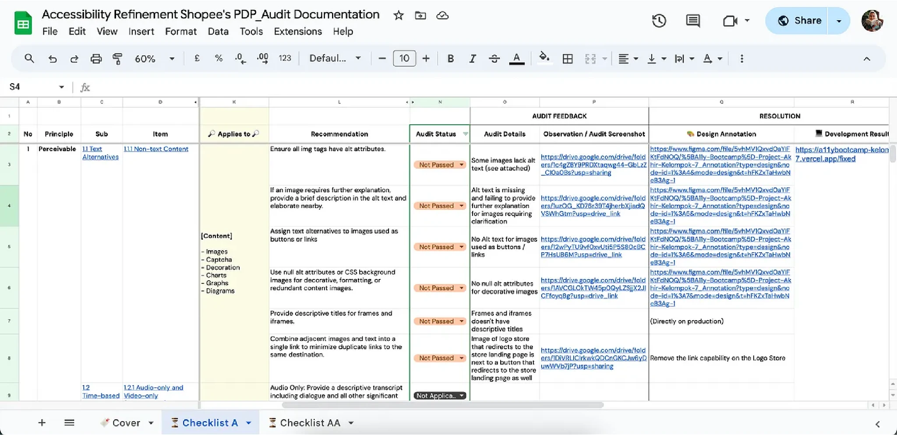This screenshot has height=435, width=897.
Task: Click the font size input field
Action: pyautogui.click(x=404, y=58)
